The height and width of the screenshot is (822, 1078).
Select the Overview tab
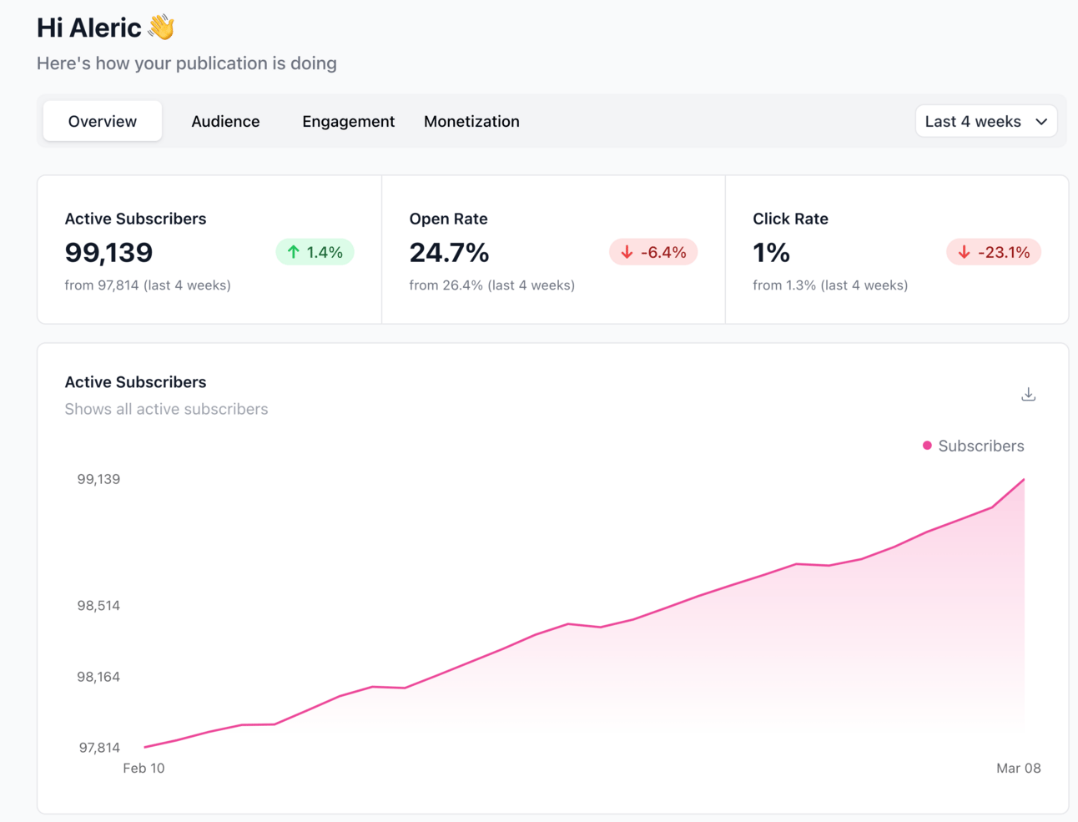point(103,121)
